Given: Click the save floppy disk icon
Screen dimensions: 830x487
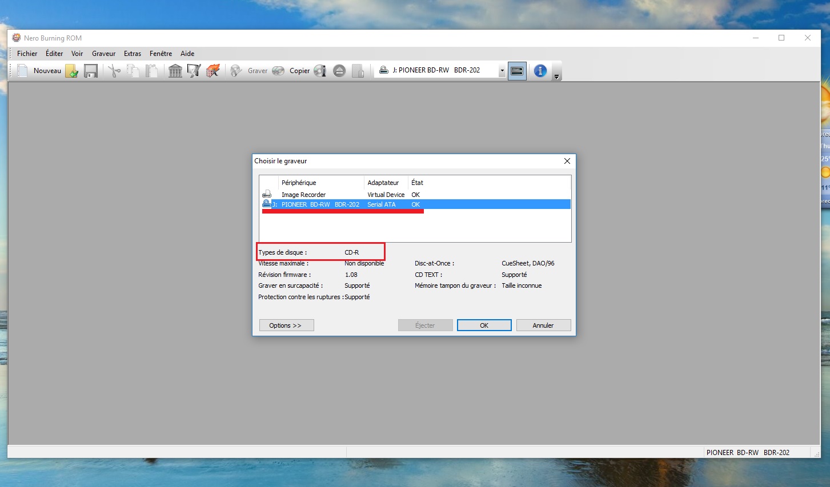Looking at the screenshot, I should pyautogui.click(x=90, y=71).
